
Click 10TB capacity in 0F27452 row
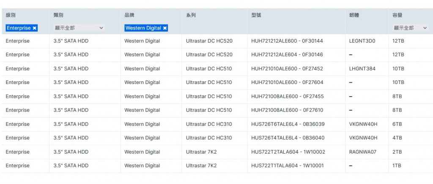398,69
